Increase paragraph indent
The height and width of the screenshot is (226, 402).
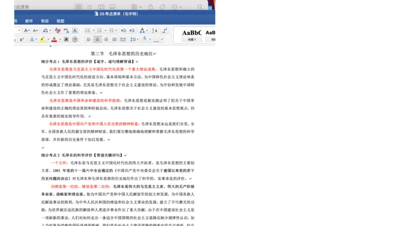pyautogui.click(x=132, y=31)
